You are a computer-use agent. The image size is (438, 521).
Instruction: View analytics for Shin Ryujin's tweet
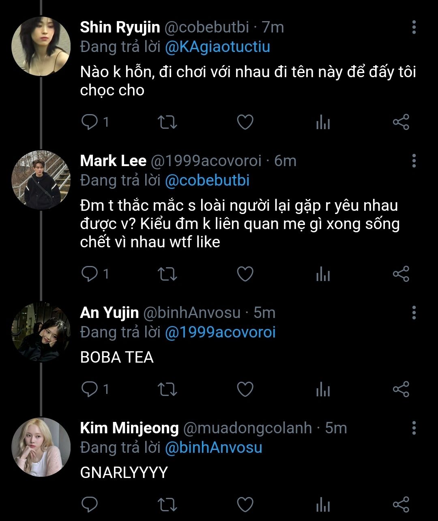(x=323, y=122)
